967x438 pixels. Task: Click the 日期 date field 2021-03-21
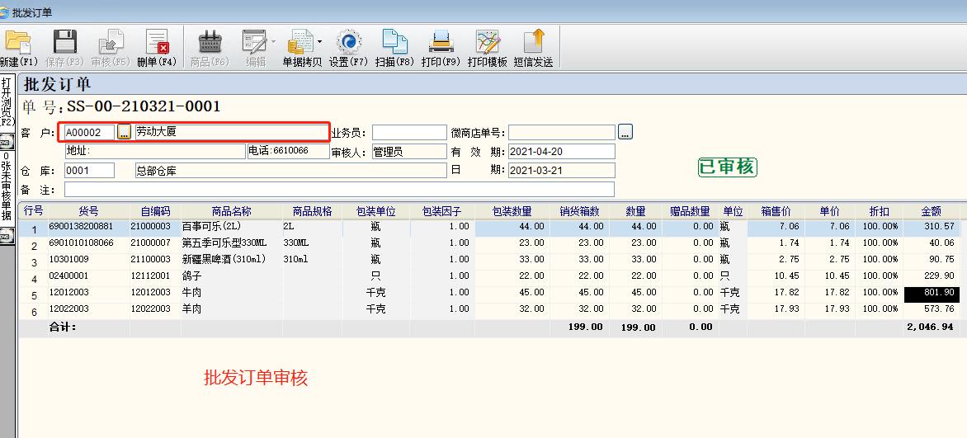(x=562, y=170)
